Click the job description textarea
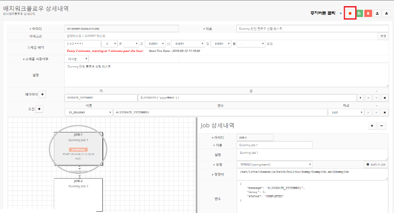Screen dimensions: 394x213 [312, 155]
